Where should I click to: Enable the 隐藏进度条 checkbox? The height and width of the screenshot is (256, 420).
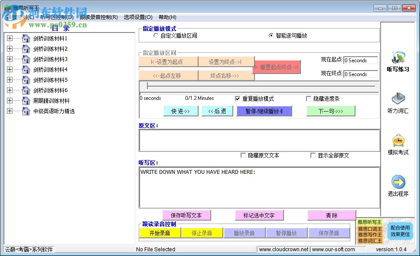[x=309, y=99]
